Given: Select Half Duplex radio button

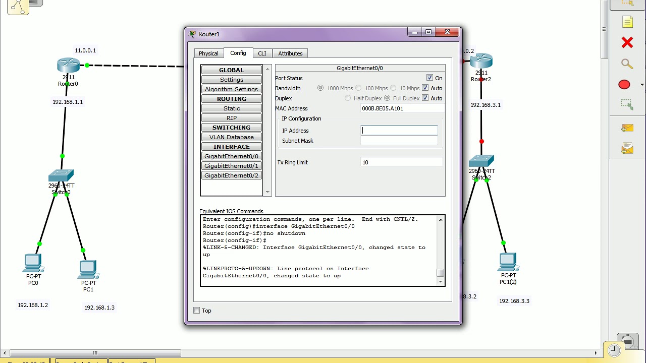Looking at the screenshot, I should (x=347, y=98).
